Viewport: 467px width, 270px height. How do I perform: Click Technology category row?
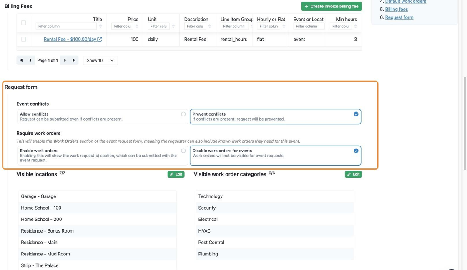click(275, 196)
